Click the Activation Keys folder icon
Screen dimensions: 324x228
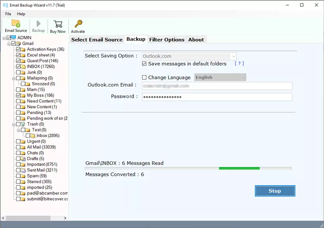[x=23, y=49]
